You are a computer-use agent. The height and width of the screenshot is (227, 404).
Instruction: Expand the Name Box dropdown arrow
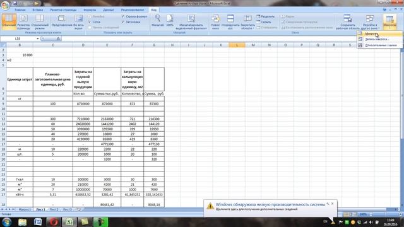pos(38,38)
